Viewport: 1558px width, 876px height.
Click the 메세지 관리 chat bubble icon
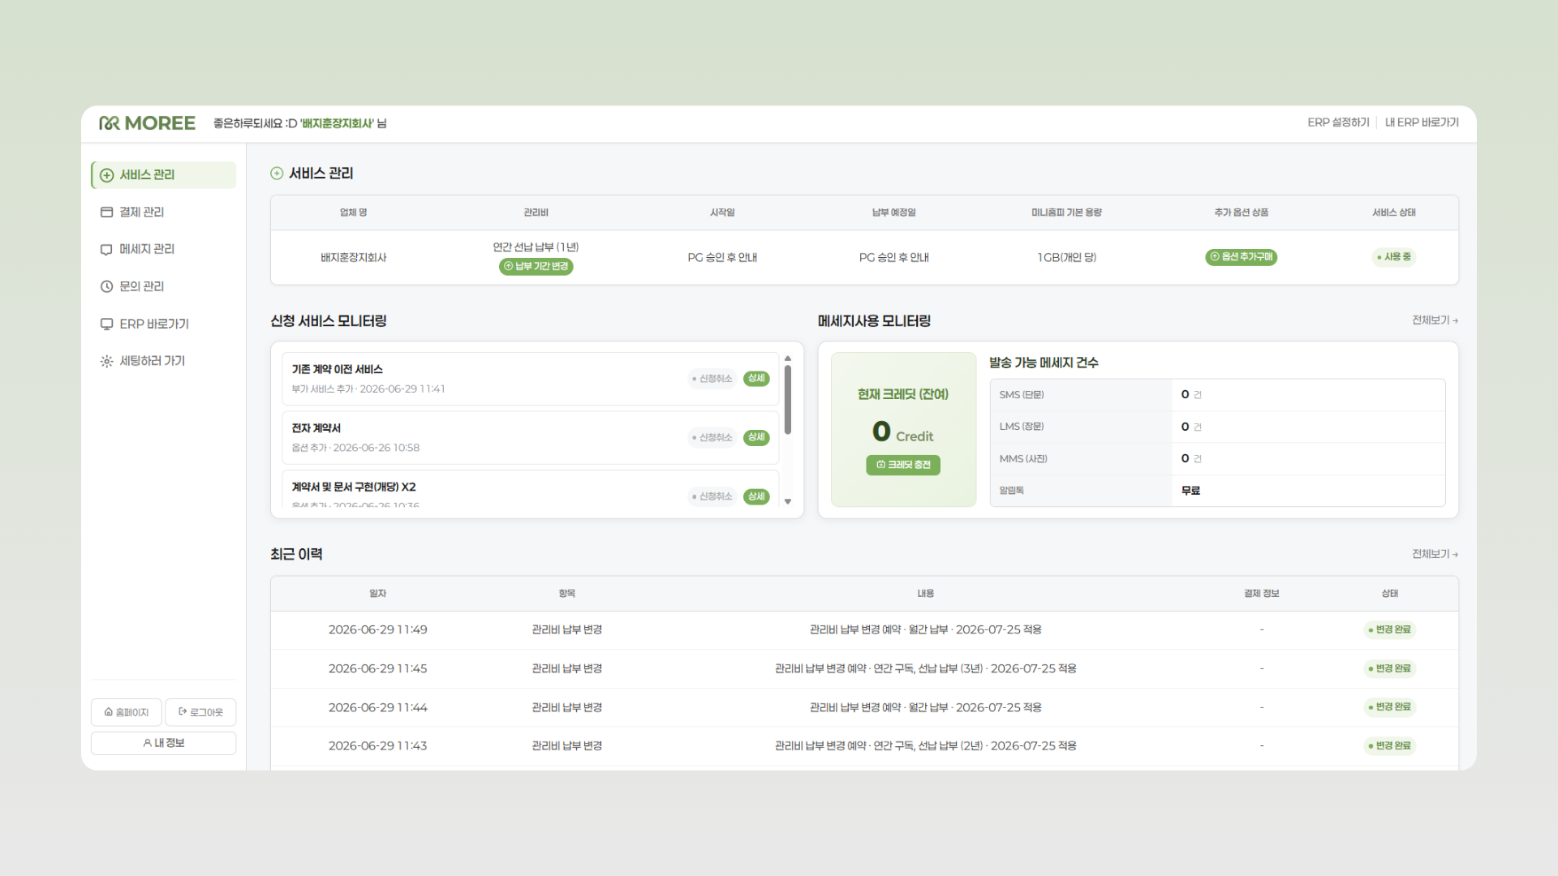coord(106,250)
